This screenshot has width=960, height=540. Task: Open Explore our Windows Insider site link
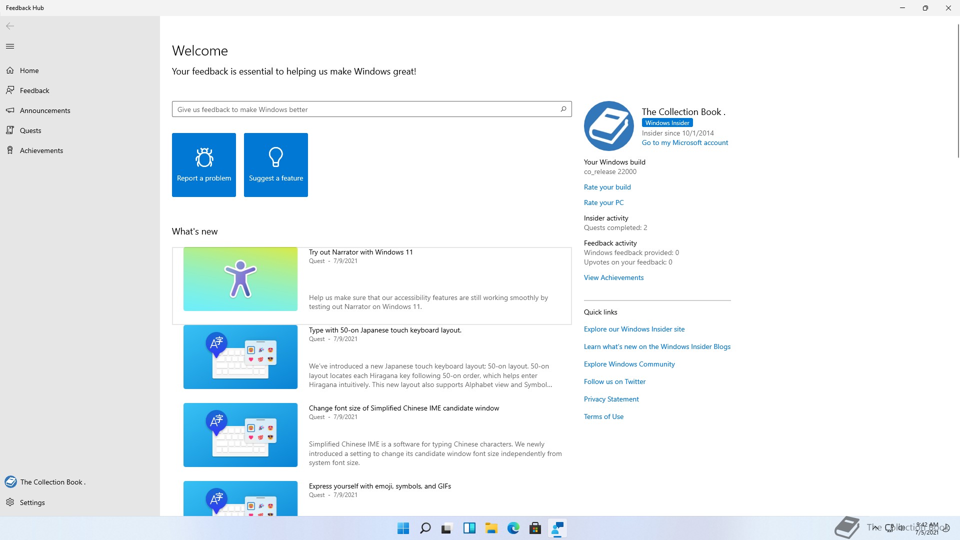coord(634,329)
